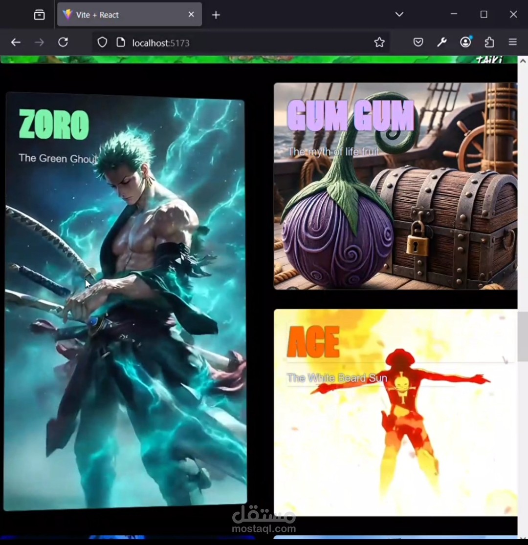The width and height of the screenshot is (528, 545).
Task: Click the GUM GUM heading text
Action: pos(351,115)
